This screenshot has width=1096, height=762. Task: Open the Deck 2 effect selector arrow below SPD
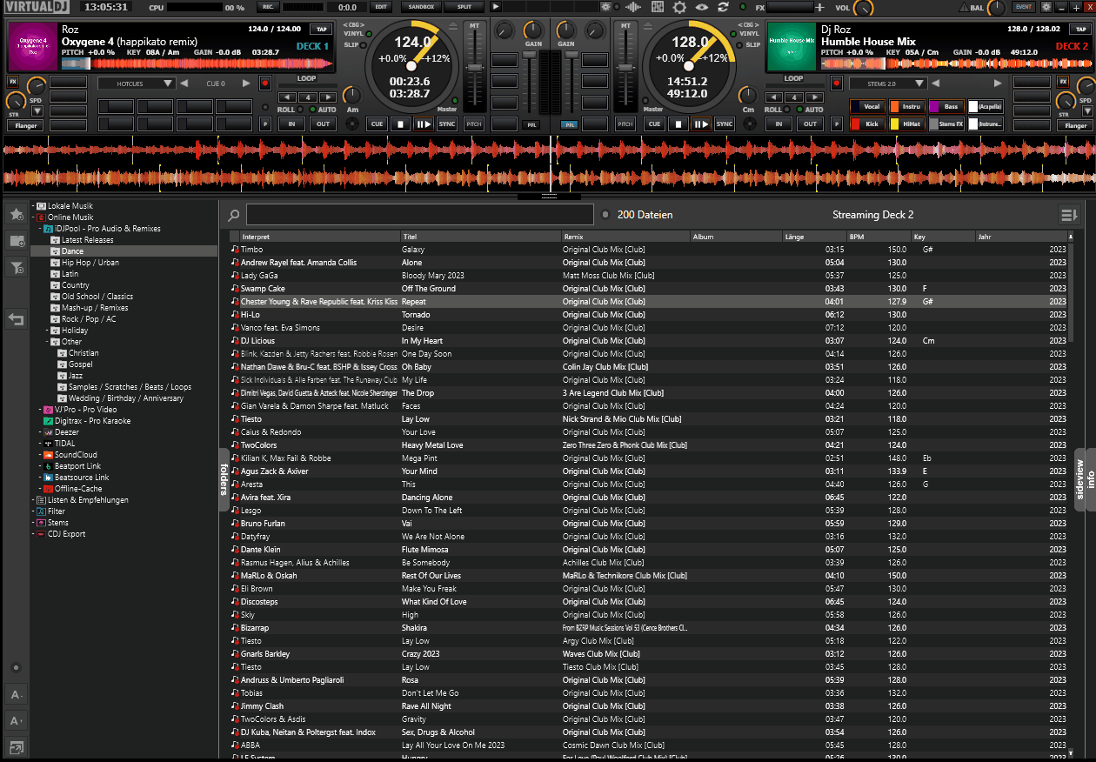coord(1086,112)
